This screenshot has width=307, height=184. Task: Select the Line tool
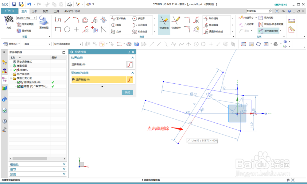click(67, 20)
